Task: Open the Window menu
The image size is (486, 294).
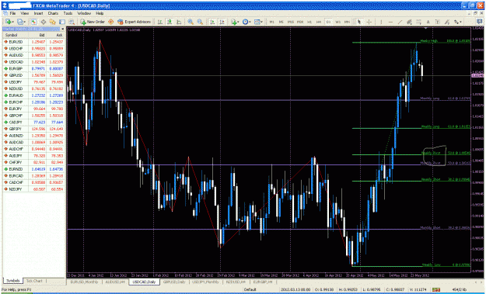Action: [x=84, y=14]
